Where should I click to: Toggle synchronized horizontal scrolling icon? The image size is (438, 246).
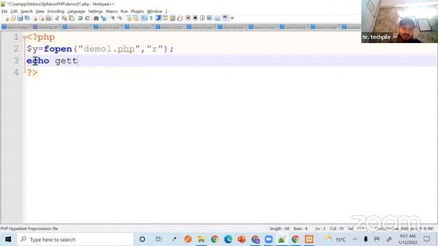[136, 18]
